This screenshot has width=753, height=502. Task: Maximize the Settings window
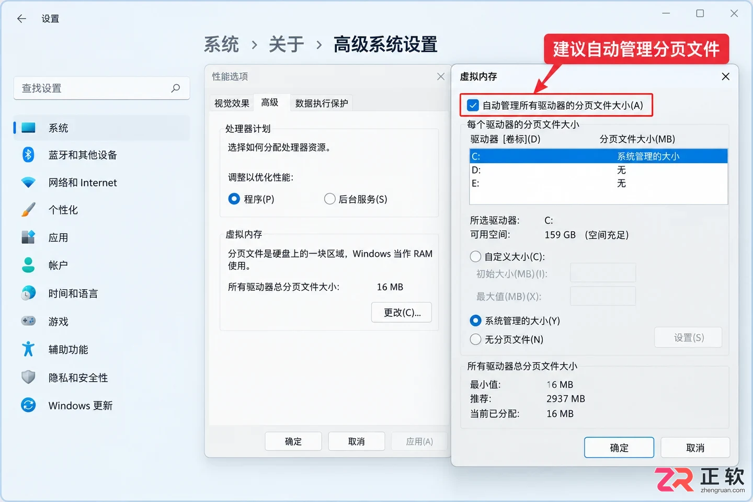tap(700, 14)
